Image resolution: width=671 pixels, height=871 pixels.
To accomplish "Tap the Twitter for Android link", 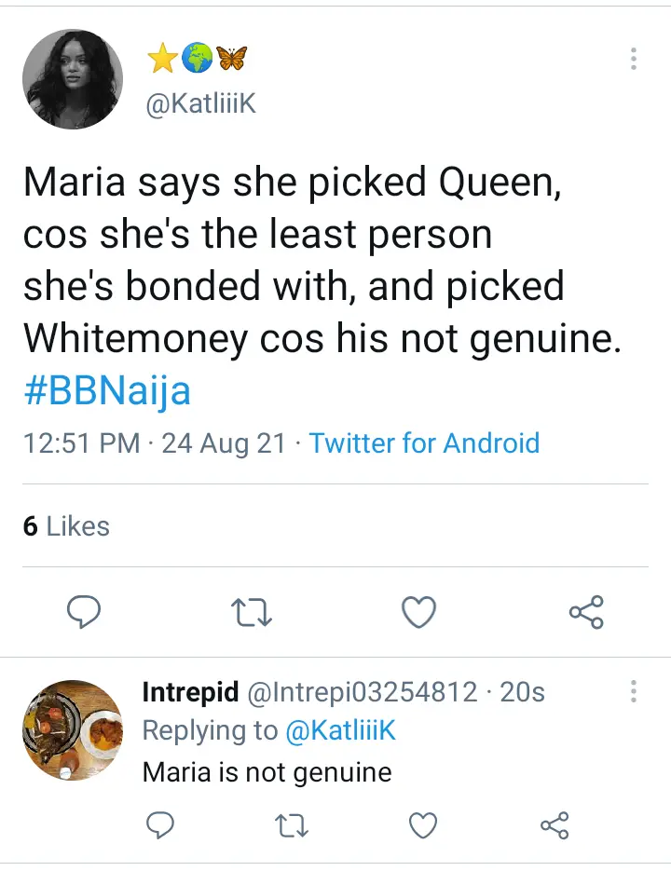I will pos(424,442).
